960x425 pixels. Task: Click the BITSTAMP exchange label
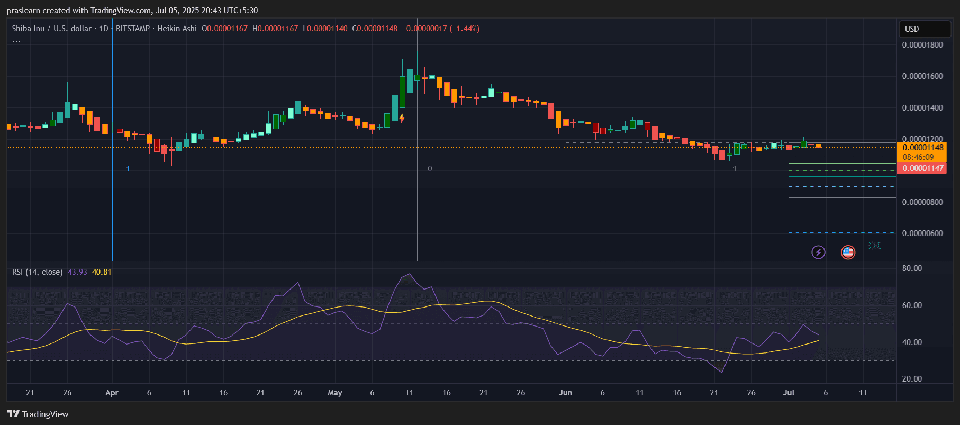(x=133, y=29)
